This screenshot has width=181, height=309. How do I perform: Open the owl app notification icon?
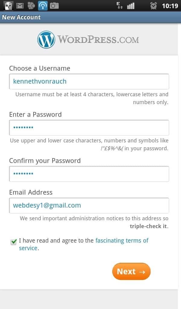tap(8, 6)
